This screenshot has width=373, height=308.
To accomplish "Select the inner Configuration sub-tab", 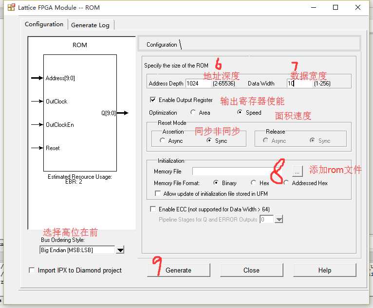I will tap(162, 45).
